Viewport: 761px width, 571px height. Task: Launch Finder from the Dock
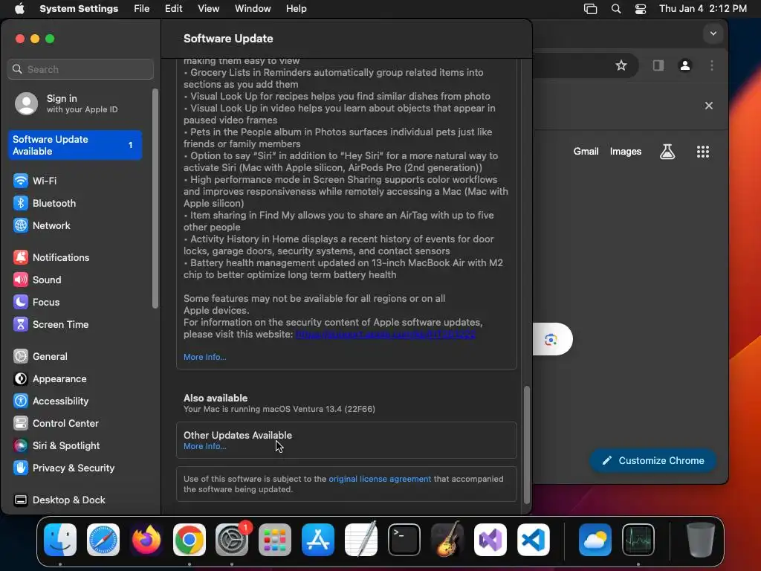point(60,540)
